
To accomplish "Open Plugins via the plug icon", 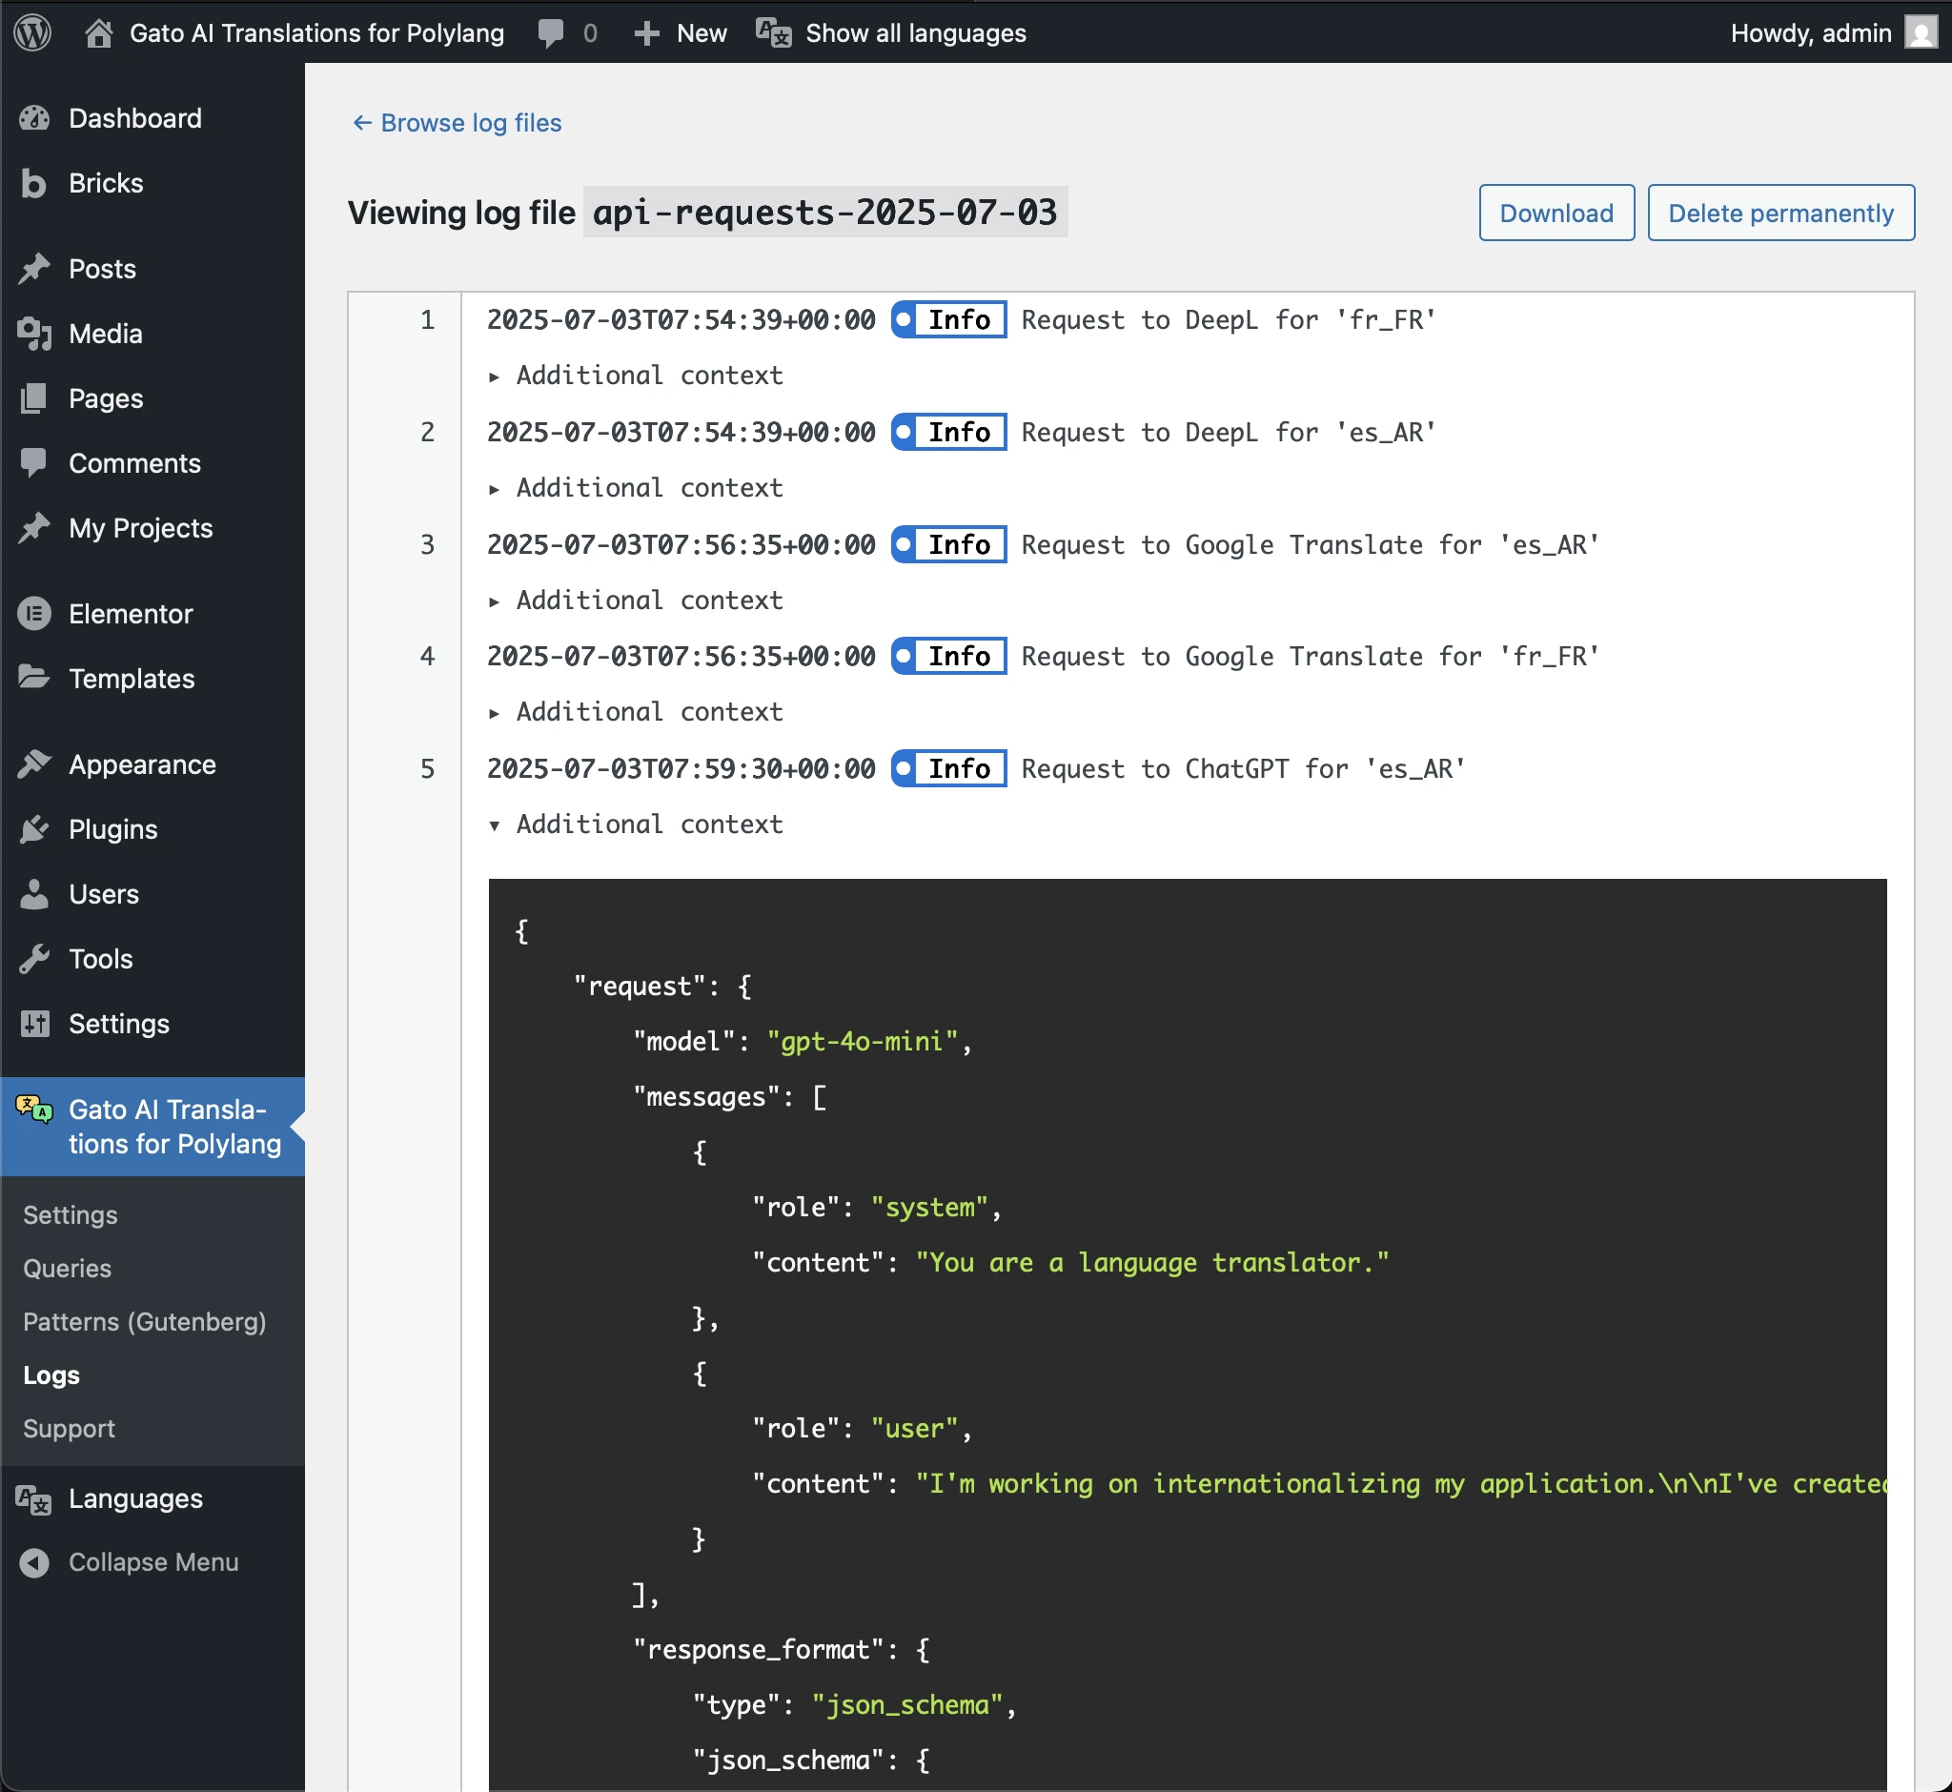I will pos(34,829).
